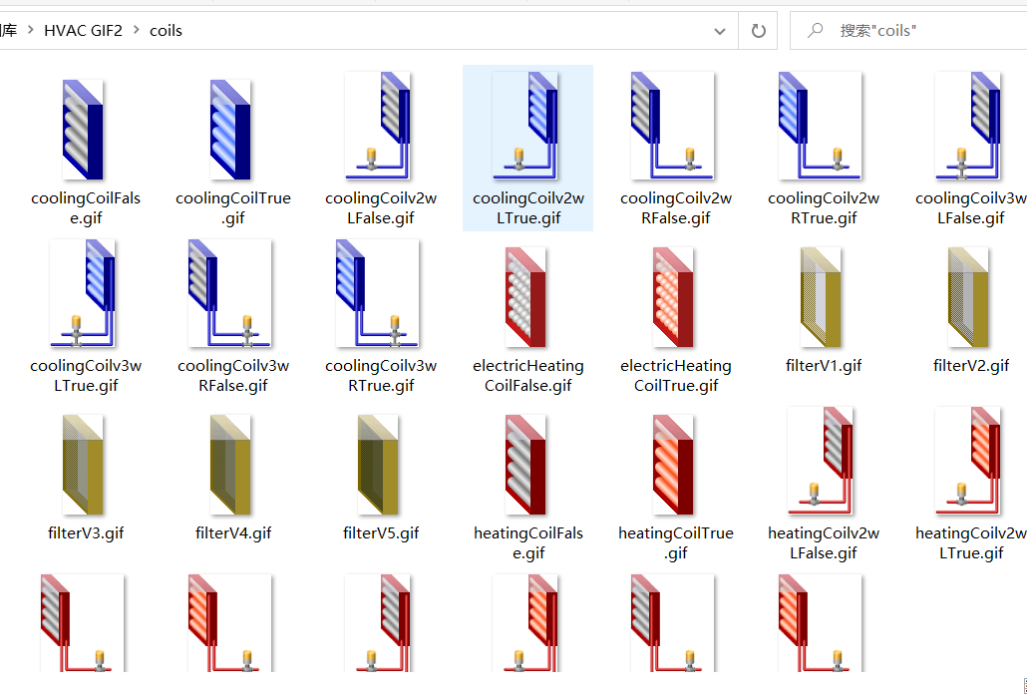Click the coolingCoilv2wLFalse.gif thumbnail
This screenshot has height=695, width=1027.
[x=378, y=125]
